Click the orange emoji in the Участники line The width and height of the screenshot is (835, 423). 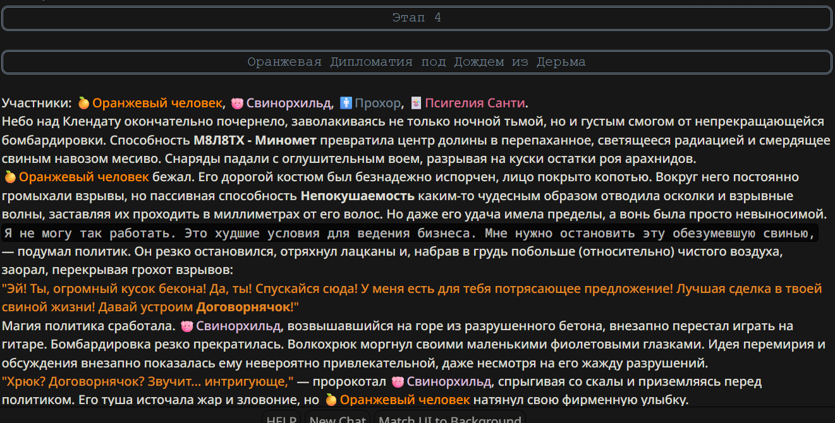click(83, 103)
